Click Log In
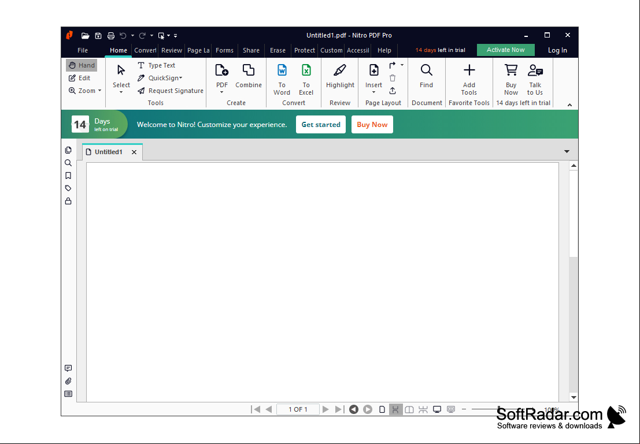The height and width of the screenshot is (444, 640). [557, 50]
